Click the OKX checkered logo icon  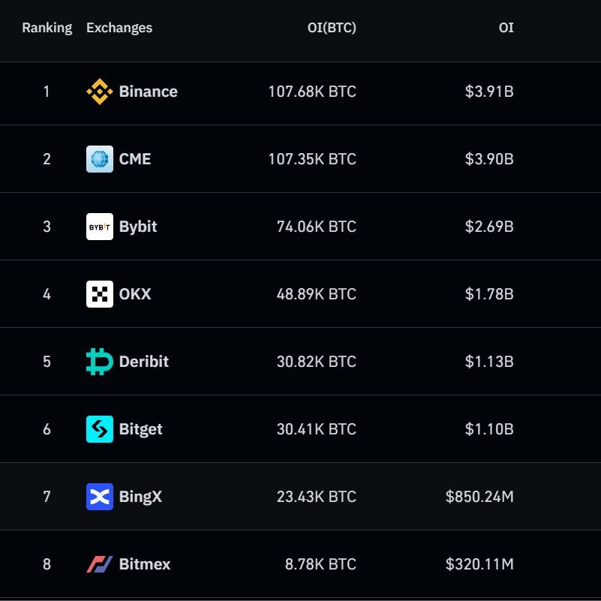[99, 294]
